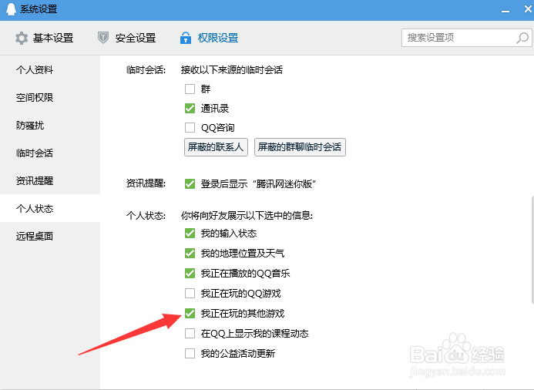Select 防骚扰 in the sidebar
The image size is (534, 390).
click(x=50, y=126)
